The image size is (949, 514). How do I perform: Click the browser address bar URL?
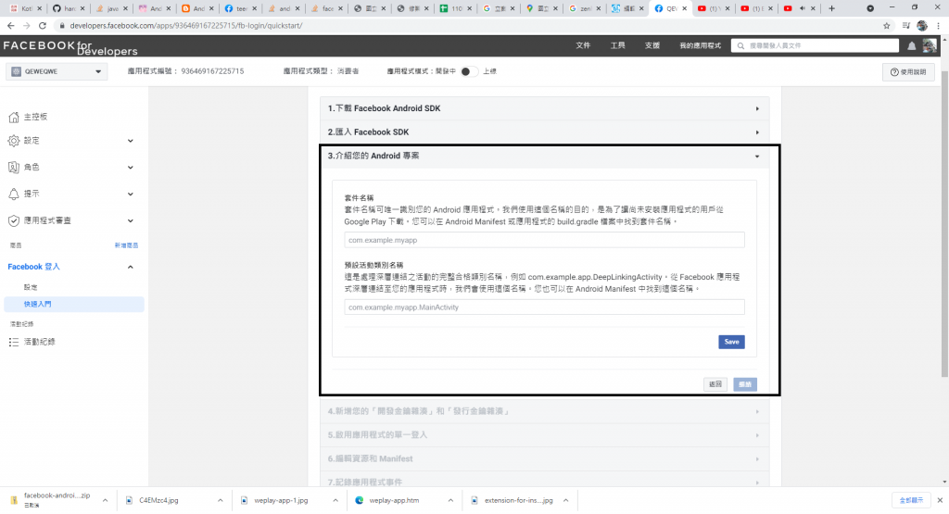pos(185,25)
